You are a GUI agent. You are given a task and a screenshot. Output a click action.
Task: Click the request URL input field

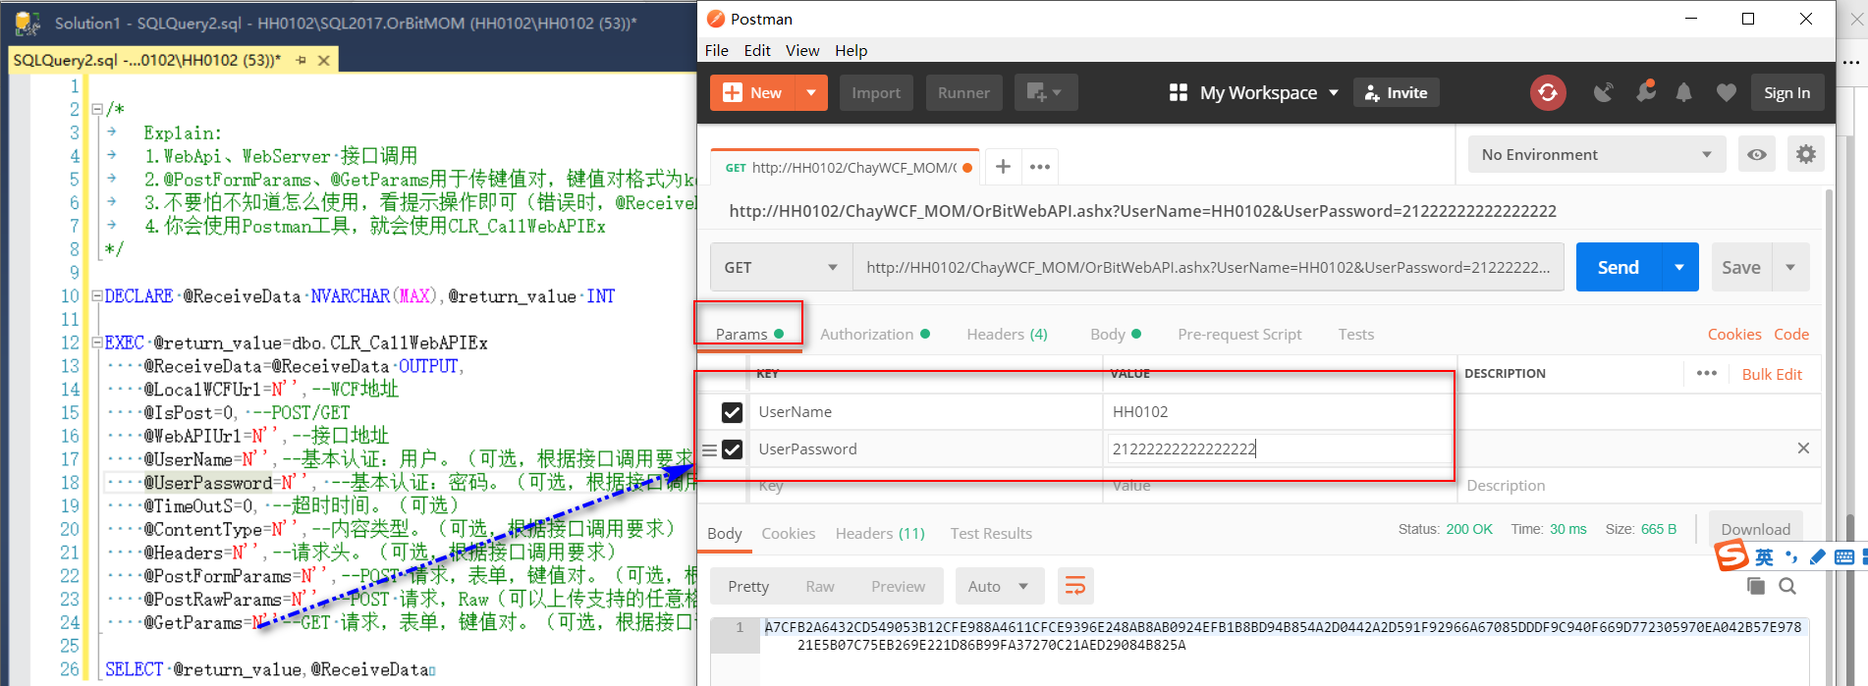point(1208,267)
